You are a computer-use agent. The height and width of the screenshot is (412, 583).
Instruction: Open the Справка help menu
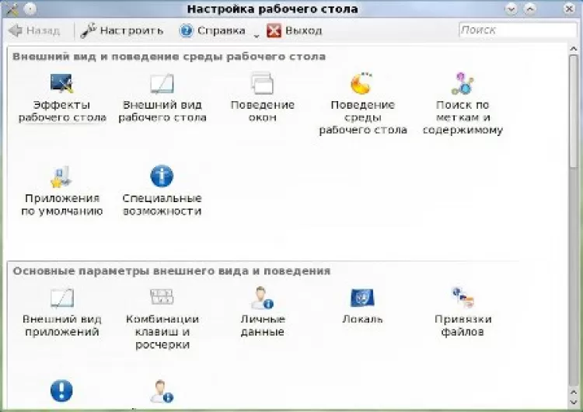[x=211, y=31]
